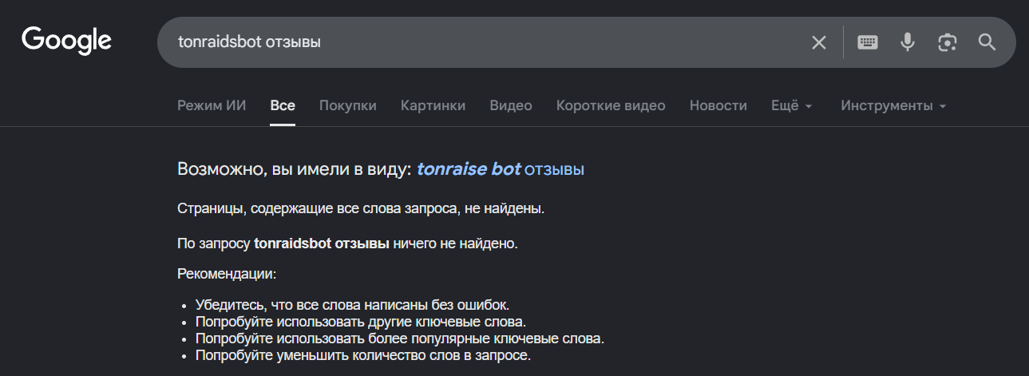Click text Попробуйте использовать другие ключевые слова
Screen dimensions: 1029x376
point(361,322)
